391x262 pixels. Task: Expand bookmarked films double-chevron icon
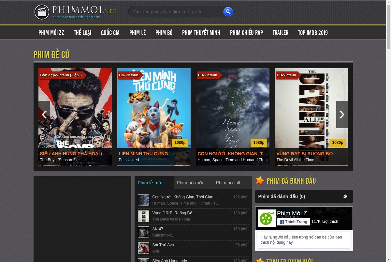click(345, 196)
